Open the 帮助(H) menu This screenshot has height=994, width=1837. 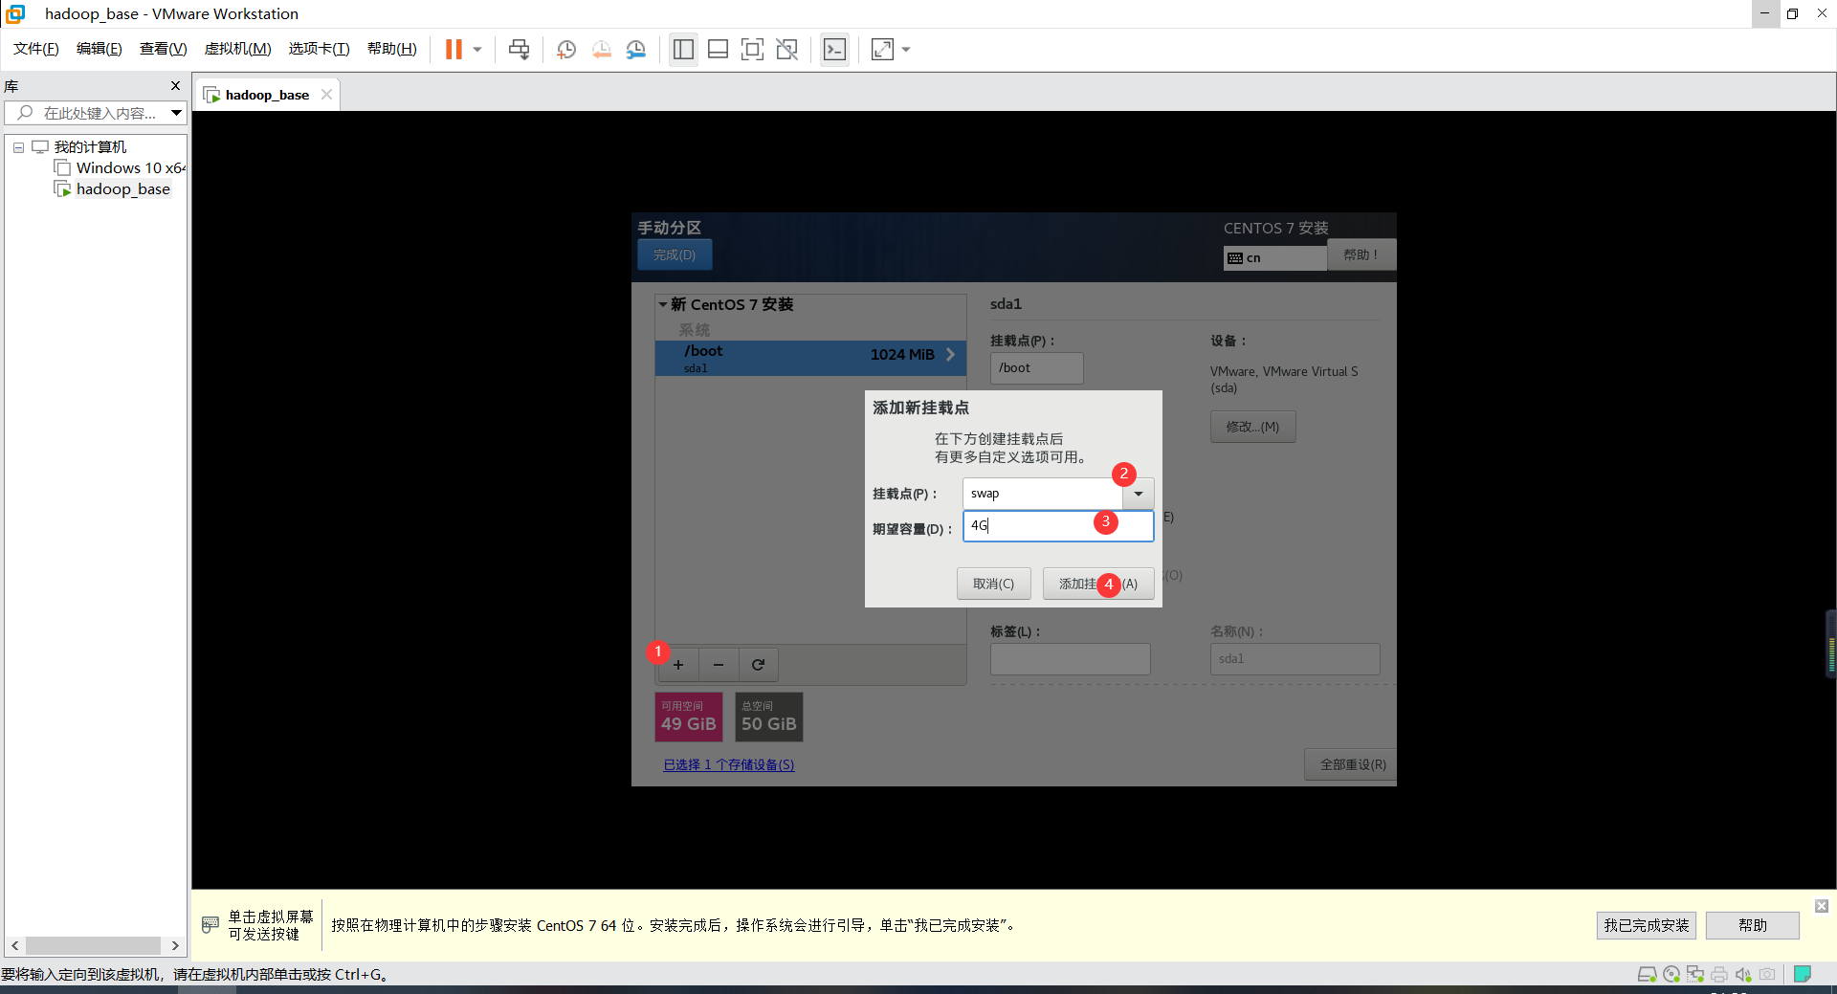(392, 49)
